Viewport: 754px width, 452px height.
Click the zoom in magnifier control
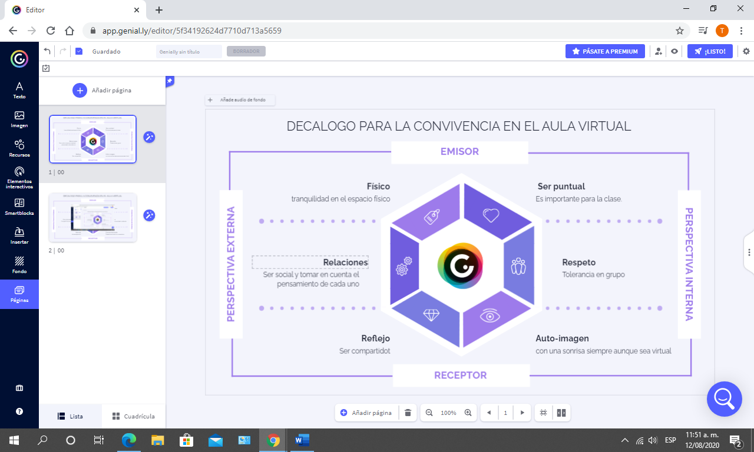(468, 413)
